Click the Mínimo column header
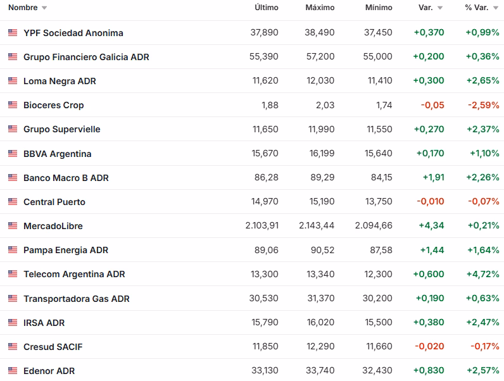The width and height of the screenshot is (504, 381). (379, 8)
